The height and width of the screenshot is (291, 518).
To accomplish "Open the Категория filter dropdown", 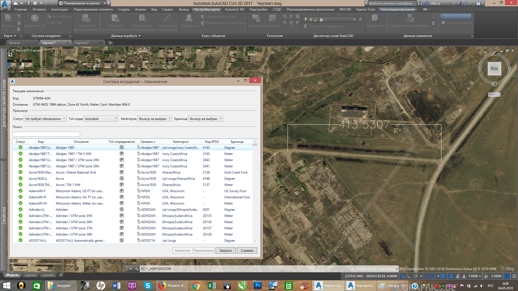I will [x=155, y=119].
